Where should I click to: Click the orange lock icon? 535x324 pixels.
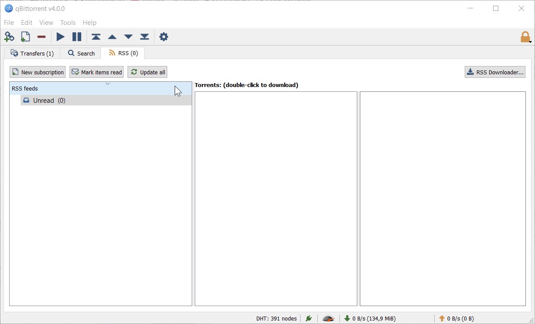point(525,37)
